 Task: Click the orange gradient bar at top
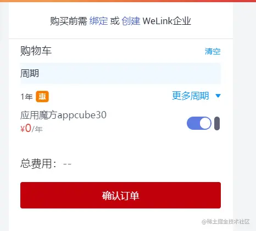tap(128, 1)
